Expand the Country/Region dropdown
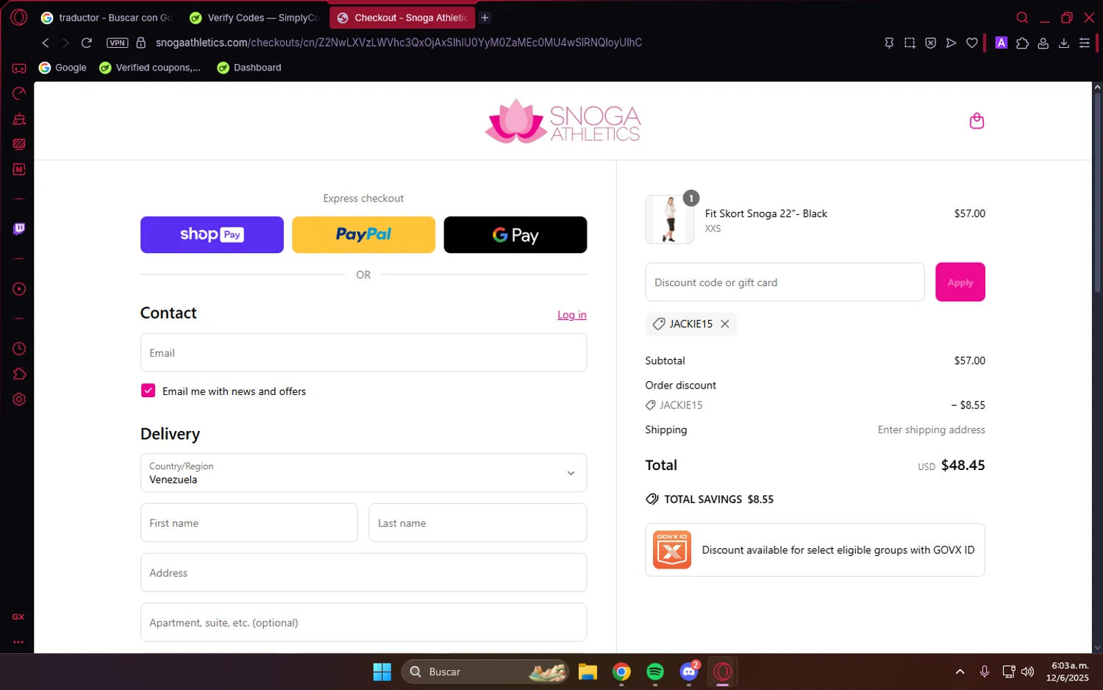Viewport: 1103px width, 690px height. (363, 473)
